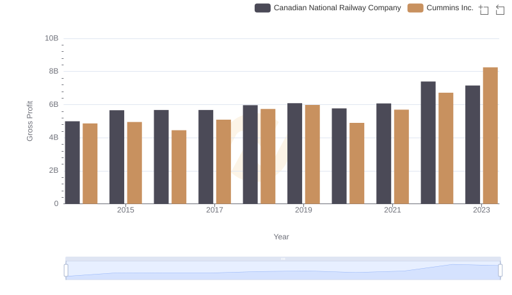
Task: Click the 2019 x-axis label
Action: tap(303, 210)
